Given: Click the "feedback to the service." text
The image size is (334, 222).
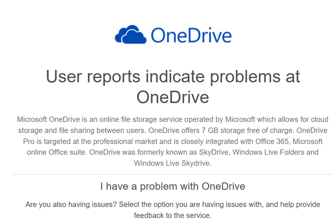Looking at the screenshot, I should 173,215.
